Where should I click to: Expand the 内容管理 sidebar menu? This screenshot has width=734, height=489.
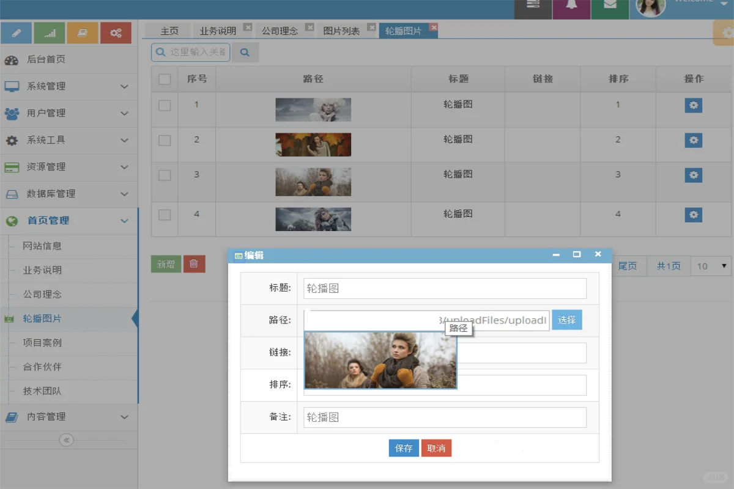pos(67,417)
